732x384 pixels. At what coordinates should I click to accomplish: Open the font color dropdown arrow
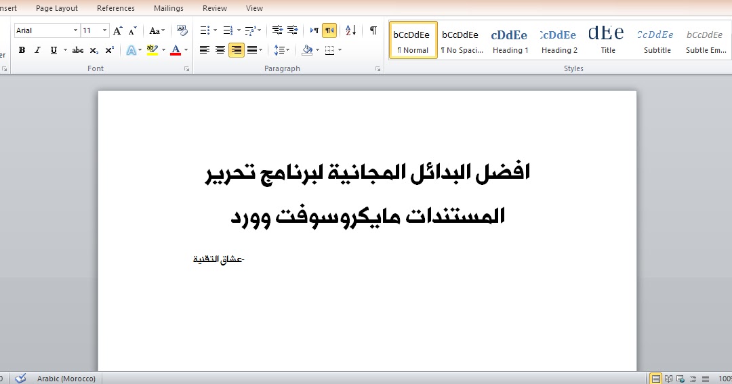coord(186,50)
